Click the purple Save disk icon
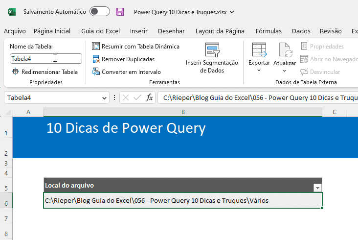Image resolution: width=358 pixels, height=240 pixels. click(x=120, y=12)
